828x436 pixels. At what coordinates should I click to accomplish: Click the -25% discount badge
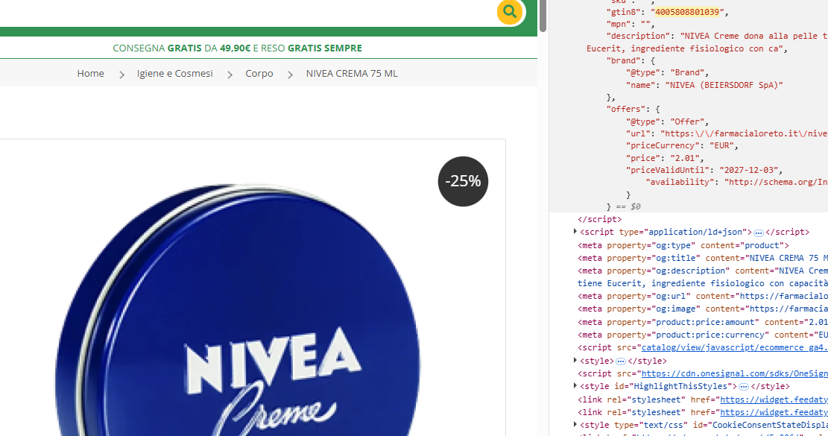coord(463,181)
